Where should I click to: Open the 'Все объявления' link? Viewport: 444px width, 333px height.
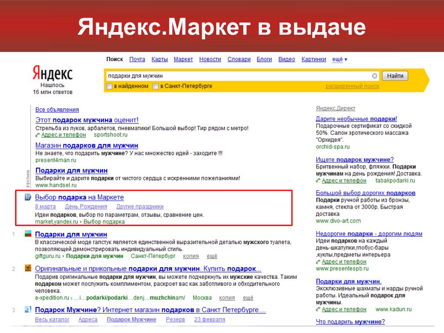pyautogui.click(x=57, y=110)
